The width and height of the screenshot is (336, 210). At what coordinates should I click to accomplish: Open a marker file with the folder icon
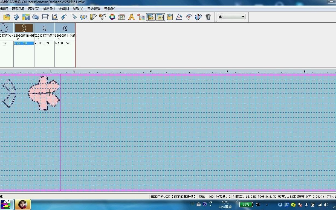pyautogui.click(x=7, y=17)
